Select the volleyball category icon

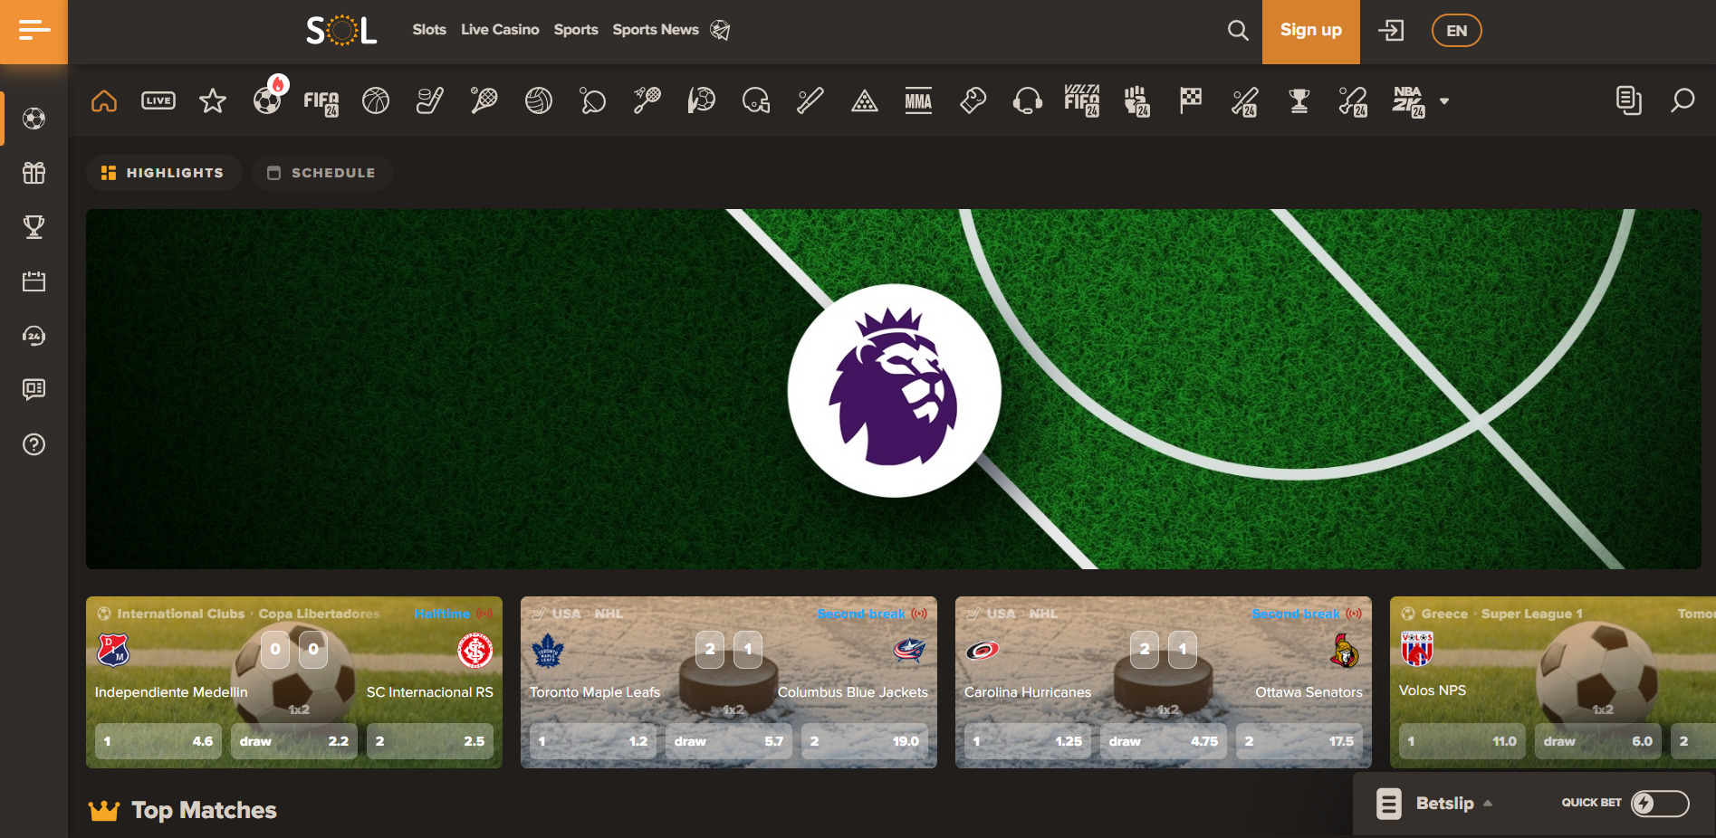(539, 100)
